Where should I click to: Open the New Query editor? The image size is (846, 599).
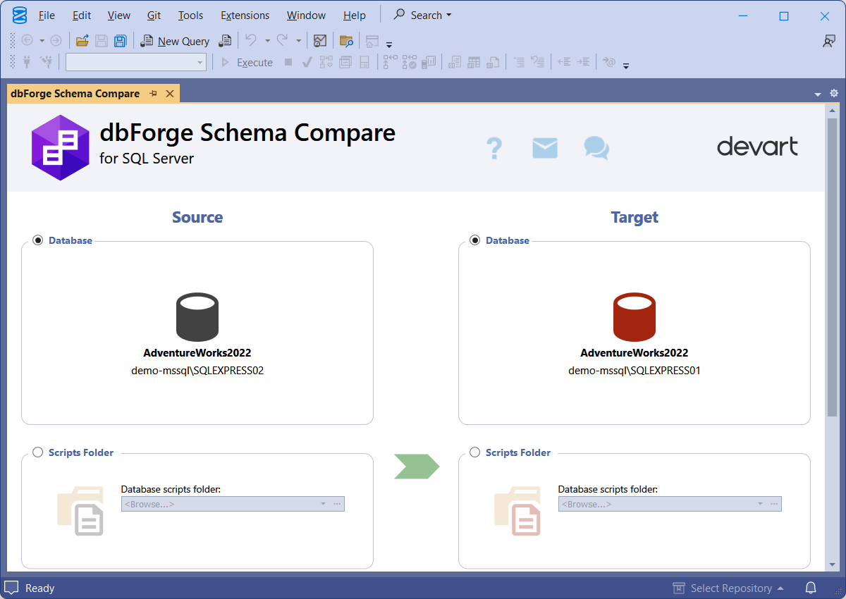click(174, 41)
